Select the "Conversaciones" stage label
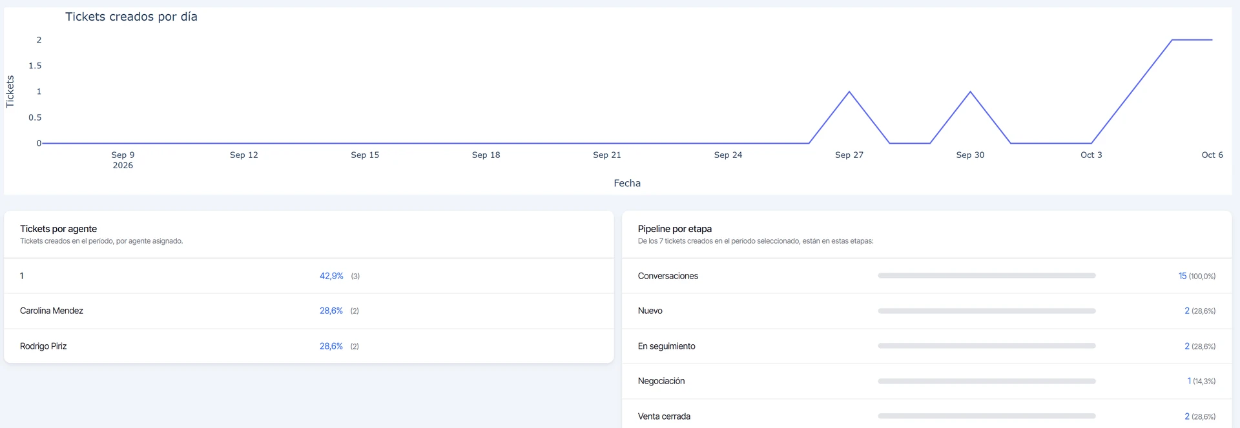Viewport: 1240px width, 428px height. (668, 276)
